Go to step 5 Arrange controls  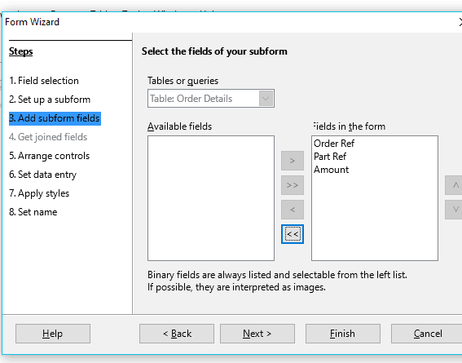[x=49, y=156]
